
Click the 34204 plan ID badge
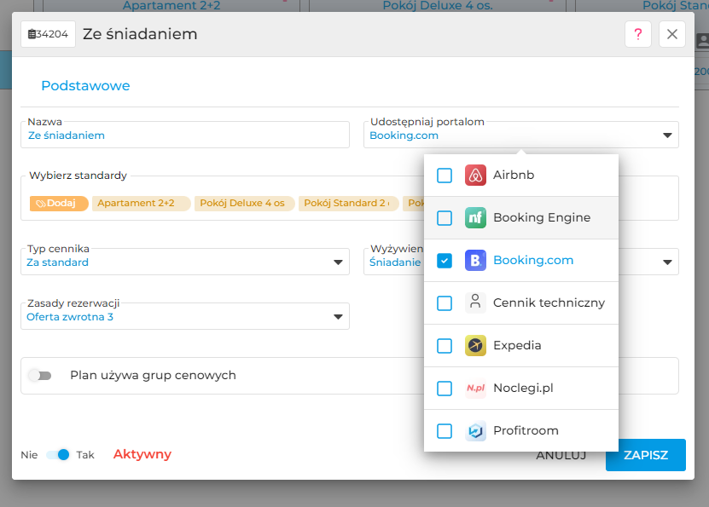pyautogui.click(x=48, y=34)
